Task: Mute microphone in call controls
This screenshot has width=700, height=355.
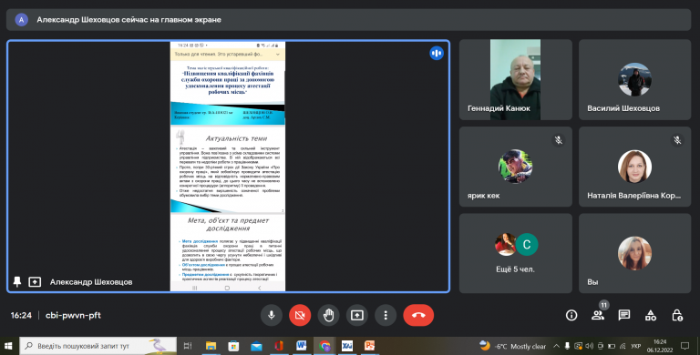Action: pos(271,315)
